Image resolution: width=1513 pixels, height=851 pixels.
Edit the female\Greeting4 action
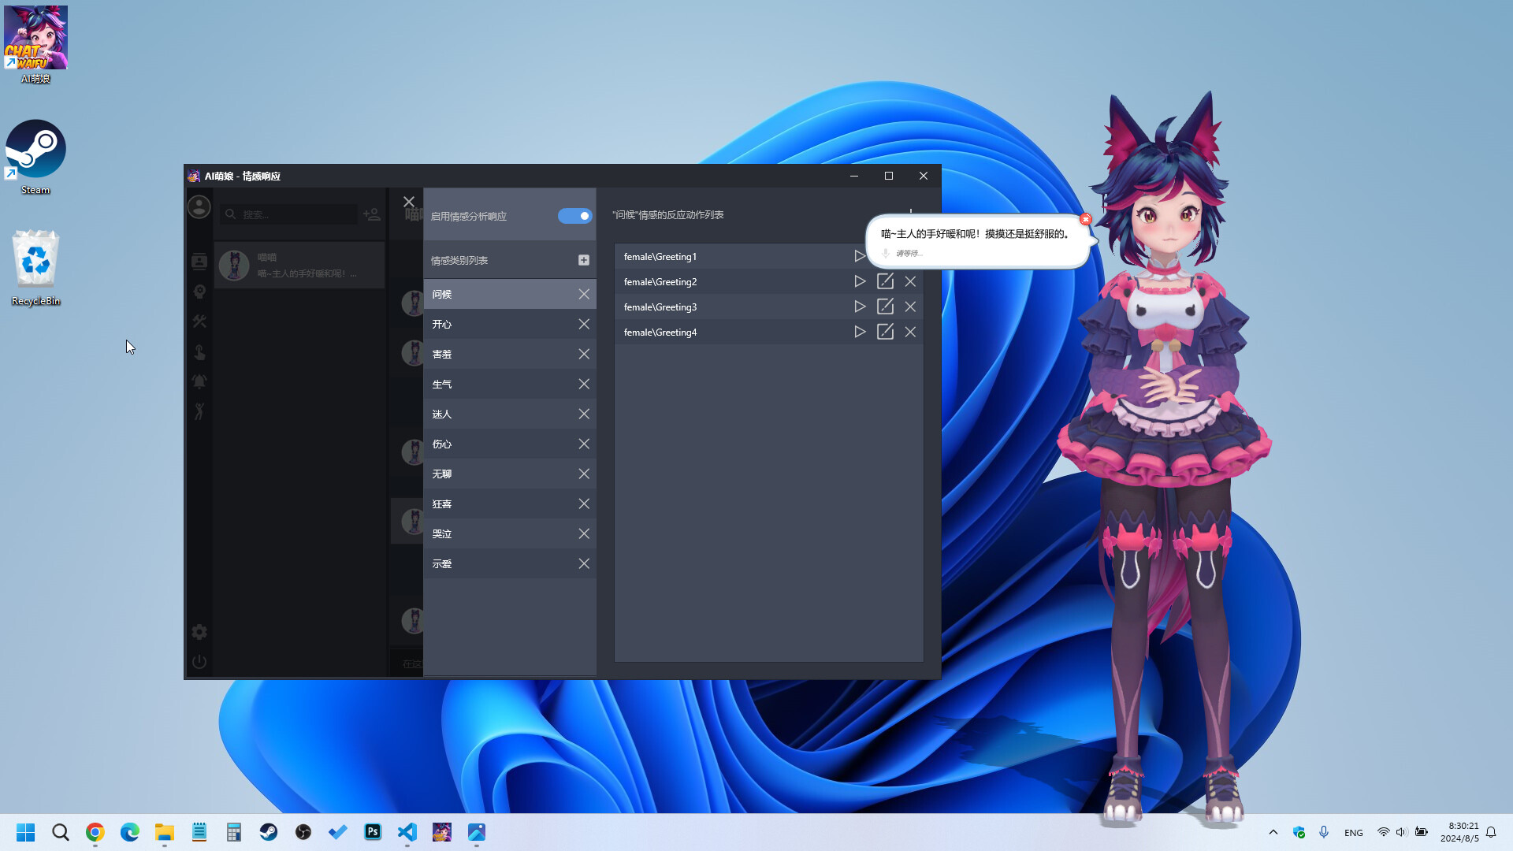coord(885,332)
